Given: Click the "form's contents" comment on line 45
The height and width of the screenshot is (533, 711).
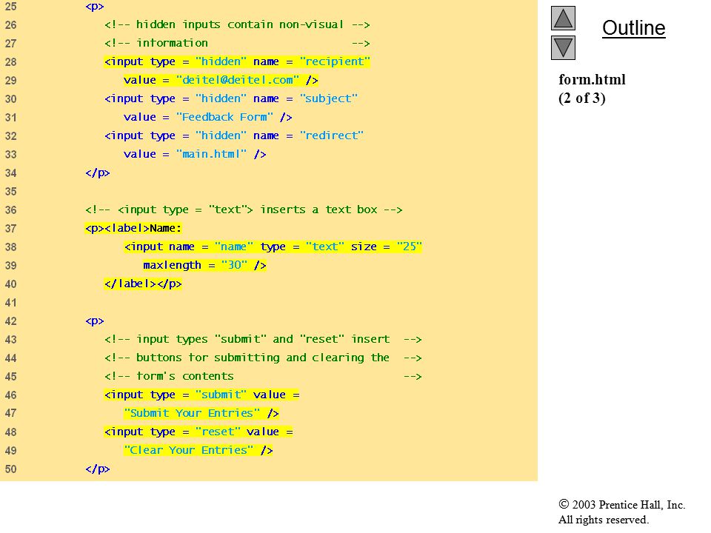Looking at the screenshot, I should point(263,376).
